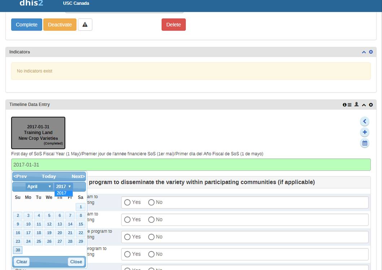
Task: Close the Timeline Data Entry widget
Action: (371, 105)
